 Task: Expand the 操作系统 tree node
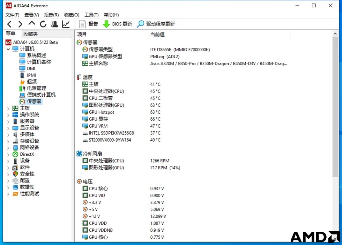8,115
